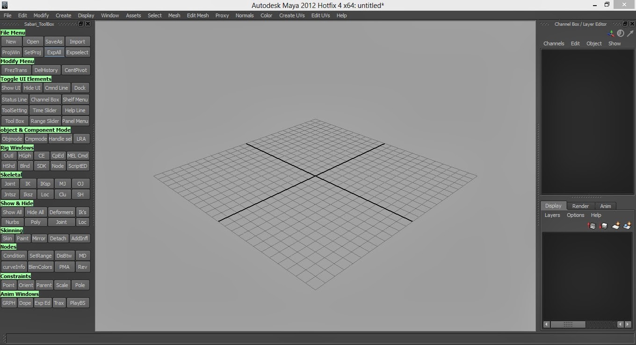Viewport: 636px width, 345px height.
Task: Toggle LRA local rotation axes button
Action: pos(81,139)
